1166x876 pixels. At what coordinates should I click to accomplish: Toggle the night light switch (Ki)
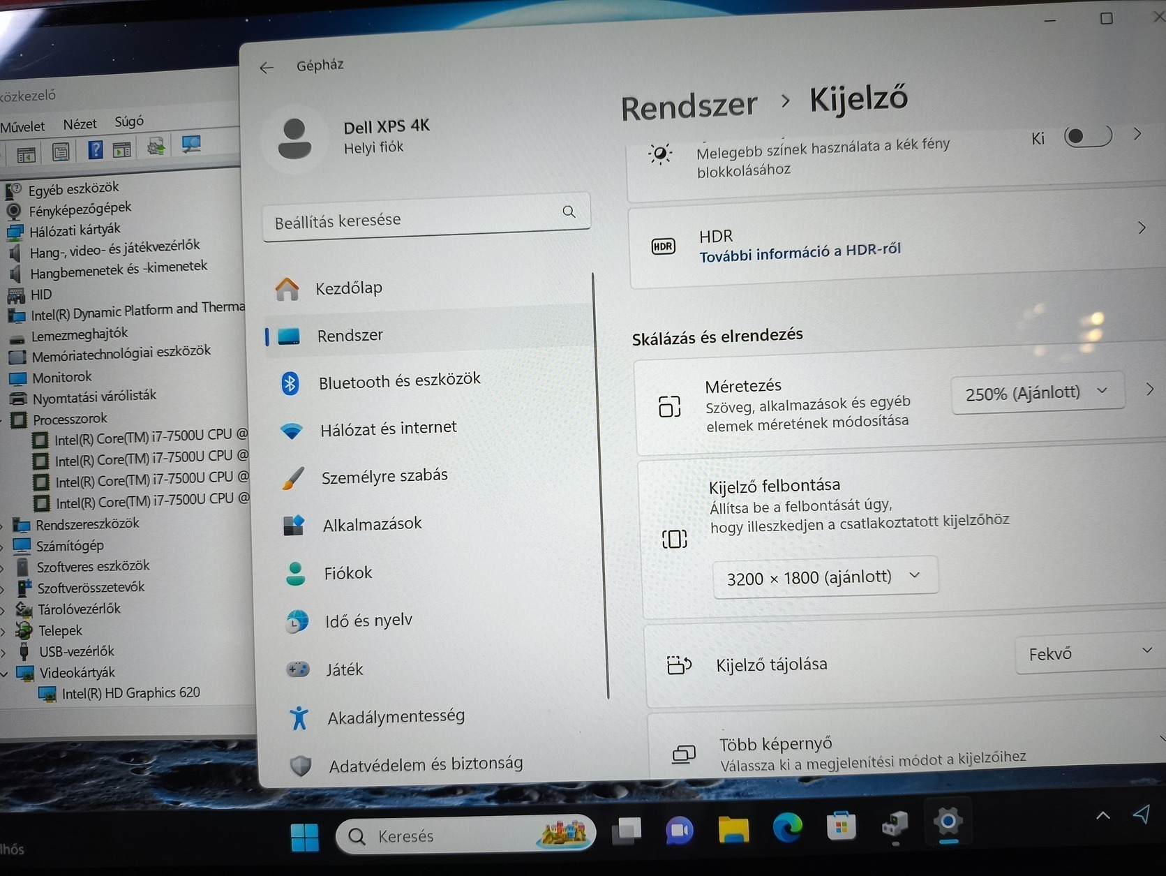pos(1087,135)
